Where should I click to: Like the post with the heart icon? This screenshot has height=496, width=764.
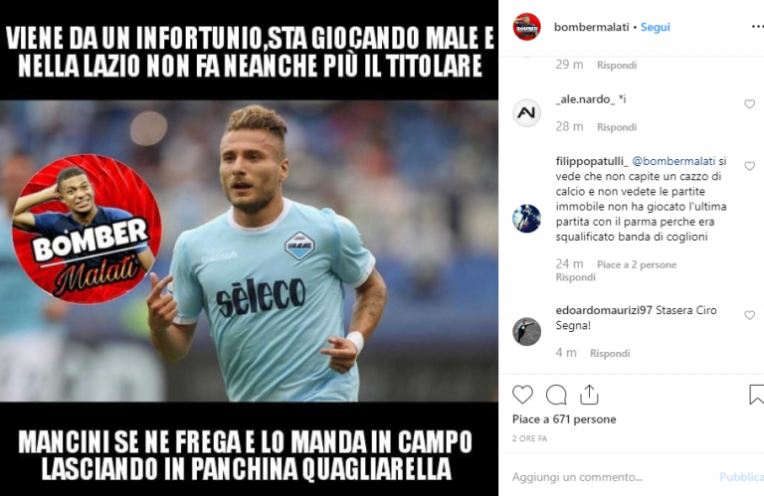[x=522, y=395]
